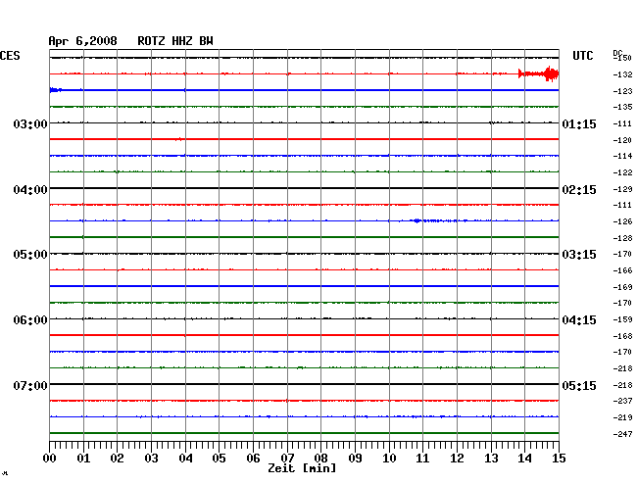Click minute tick label '07' on time axis
637x484 pixels.
(287, 459)
